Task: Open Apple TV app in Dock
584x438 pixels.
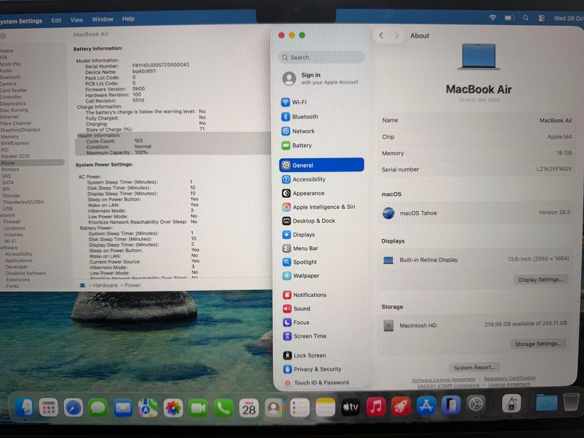Action: [x=350, y=407]
